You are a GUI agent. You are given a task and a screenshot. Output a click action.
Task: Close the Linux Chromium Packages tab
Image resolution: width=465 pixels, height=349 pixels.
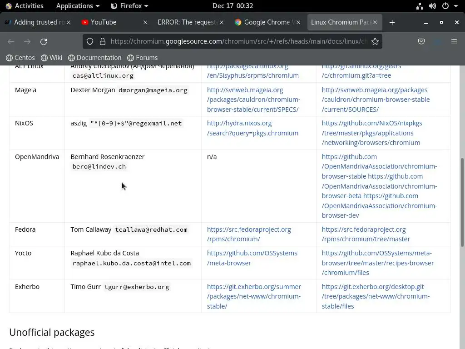[x=375, y=22]
